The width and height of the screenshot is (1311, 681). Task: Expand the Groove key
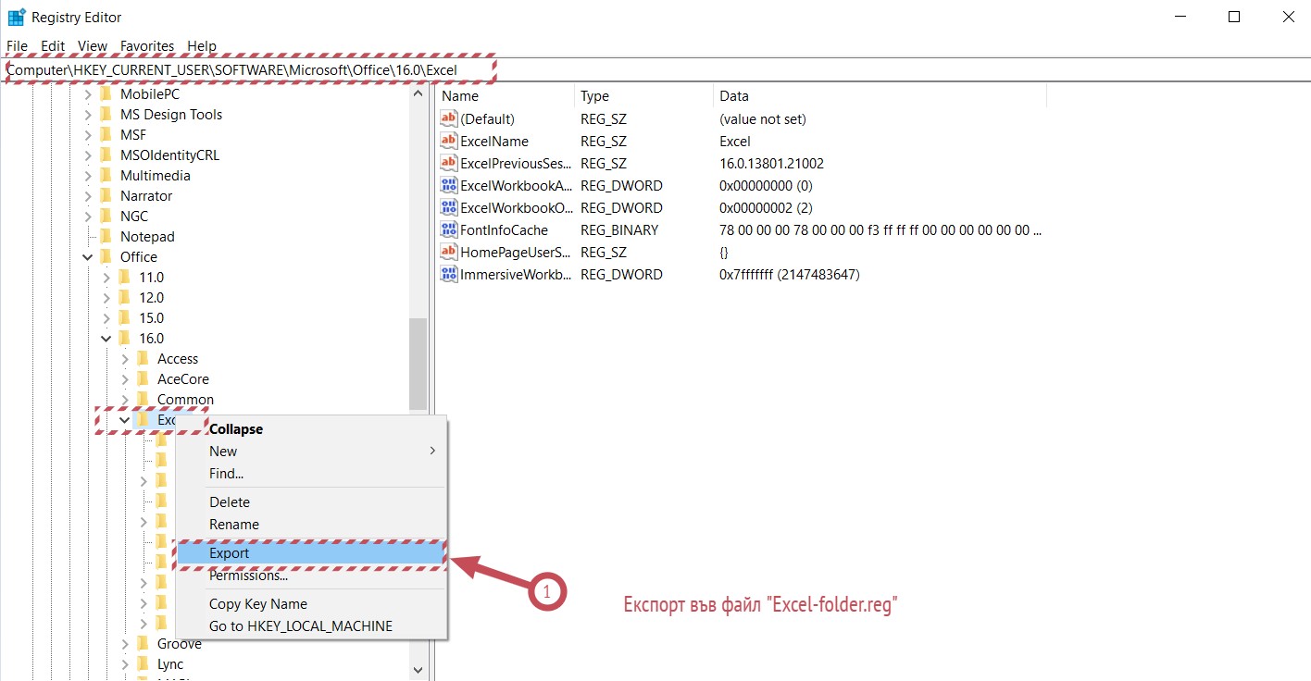tap(125, 643)
